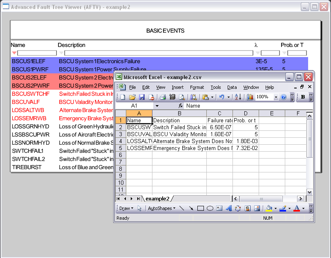
Task: Open the Name Box dropdown arrow
Action: [x=157, y=106]
